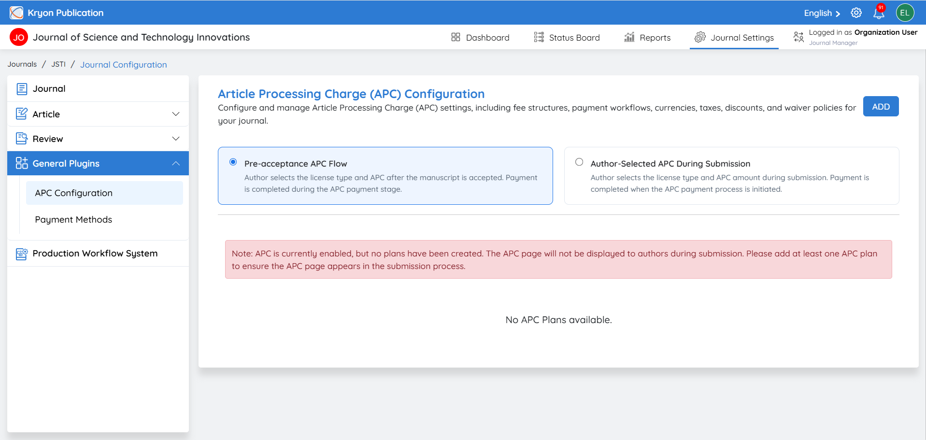This screenshot has width=926, height=440.
Task: Click the Status Board icon
Action: click(539, 37)
